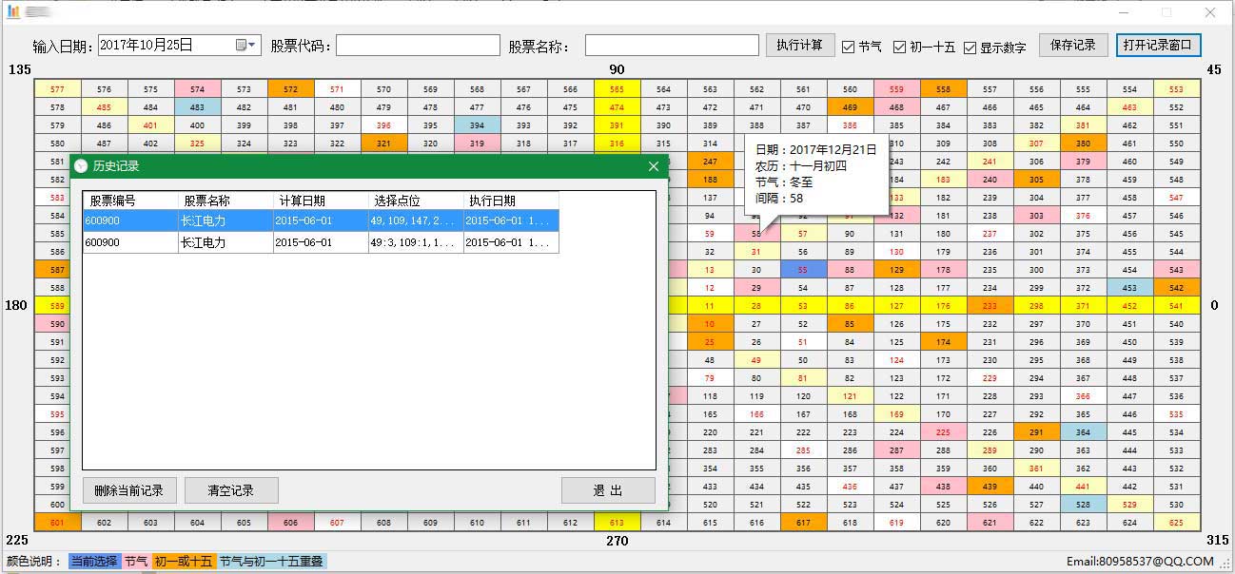Select the blue highlighted cell 55

[803, 270]
